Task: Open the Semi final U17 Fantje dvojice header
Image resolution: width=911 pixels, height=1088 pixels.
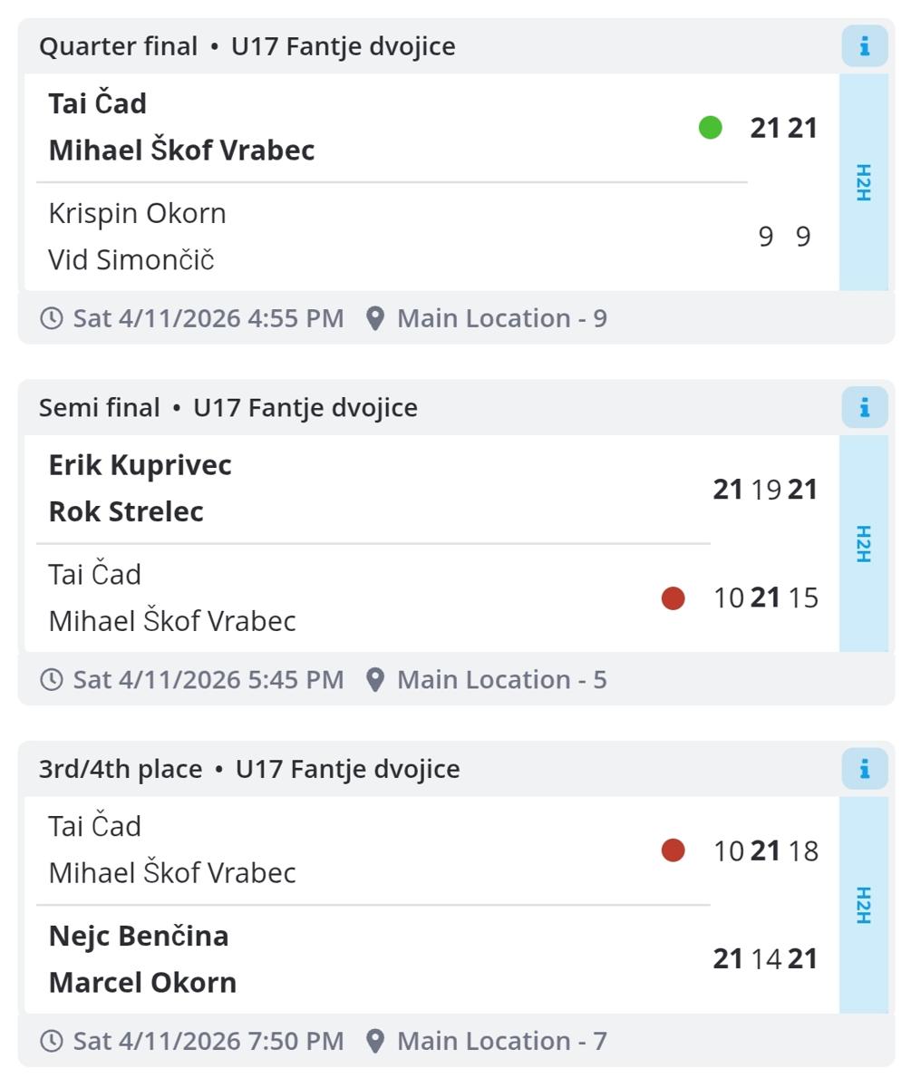Action: pyautogui.click(x=228, y=408)
